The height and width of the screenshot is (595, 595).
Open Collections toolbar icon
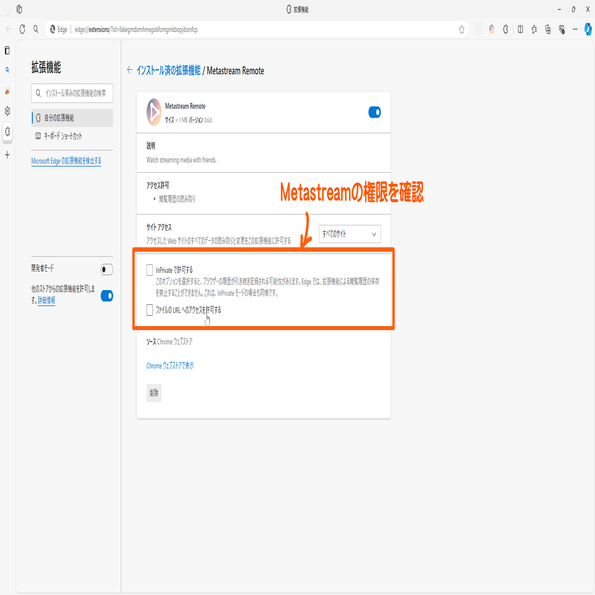tap(548, 29)
